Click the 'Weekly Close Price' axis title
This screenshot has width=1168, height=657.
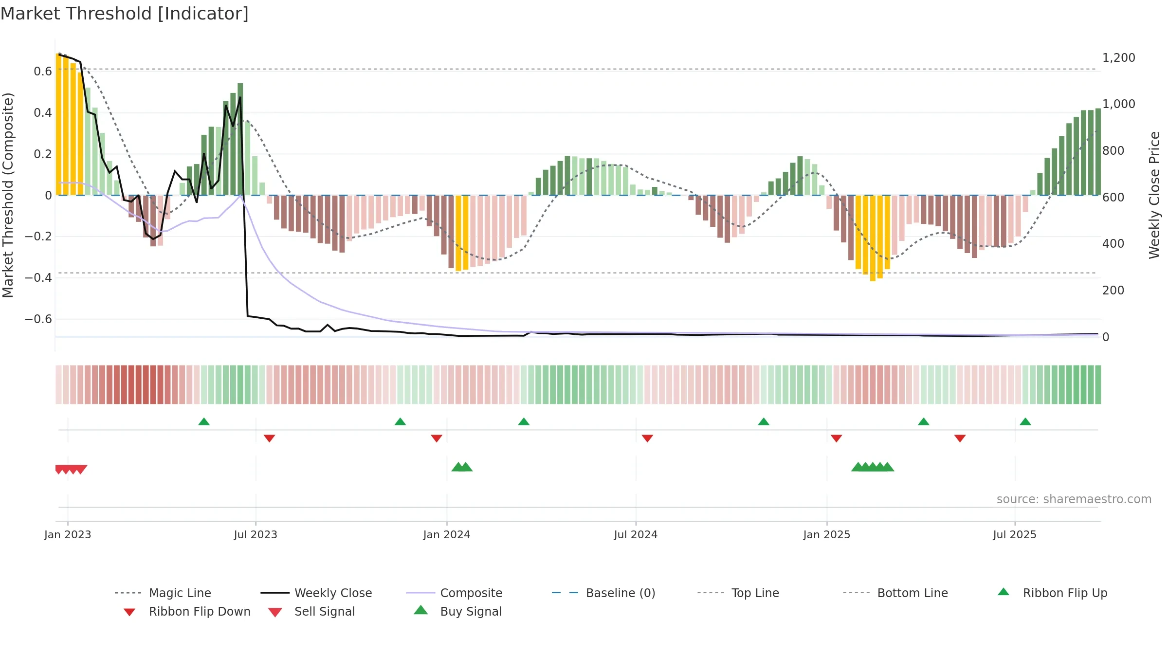point(1154,195)
